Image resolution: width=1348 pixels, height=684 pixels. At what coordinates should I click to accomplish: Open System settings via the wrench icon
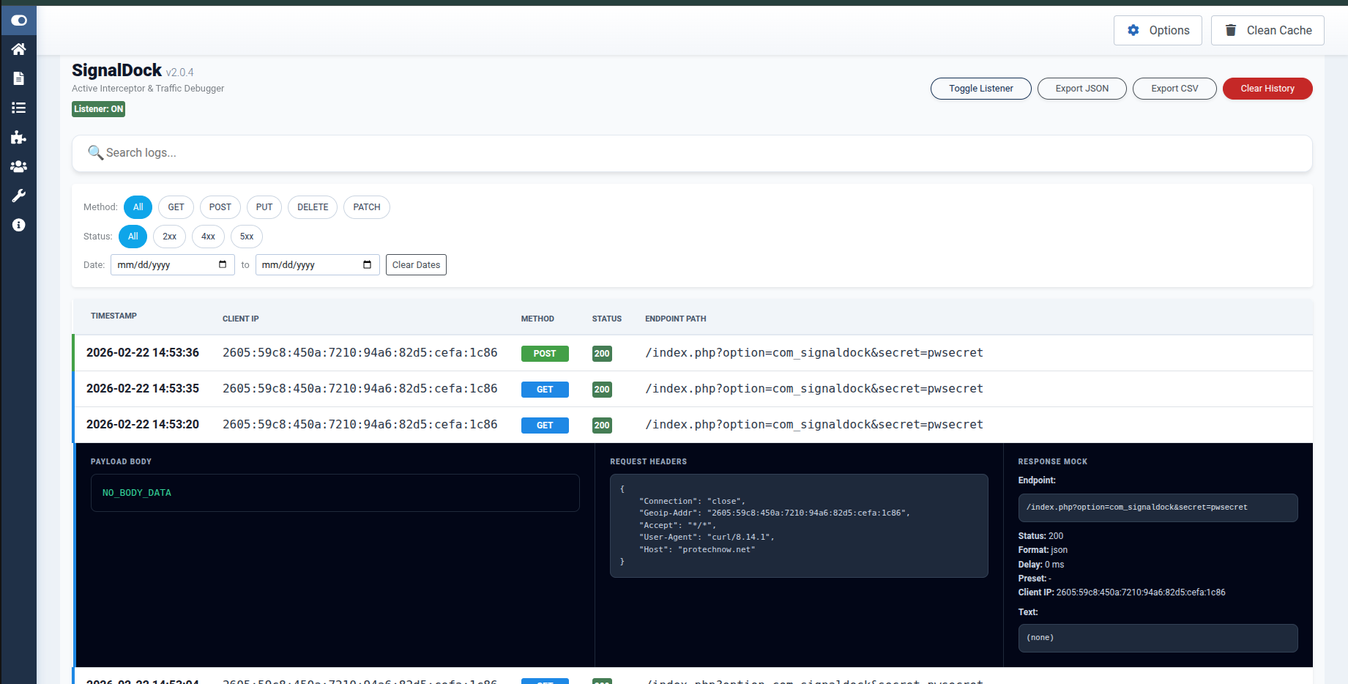(18, 196)
